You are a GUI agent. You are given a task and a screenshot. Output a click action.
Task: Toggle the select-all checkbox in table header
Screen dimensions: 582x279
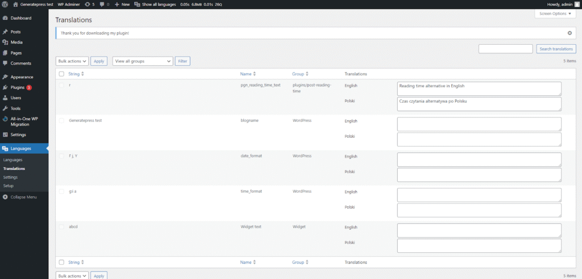61,74
